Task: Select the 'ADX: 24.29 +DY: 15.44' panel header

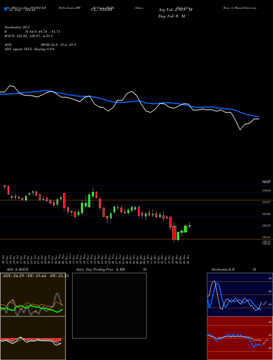Action: (x=35, y=276)
